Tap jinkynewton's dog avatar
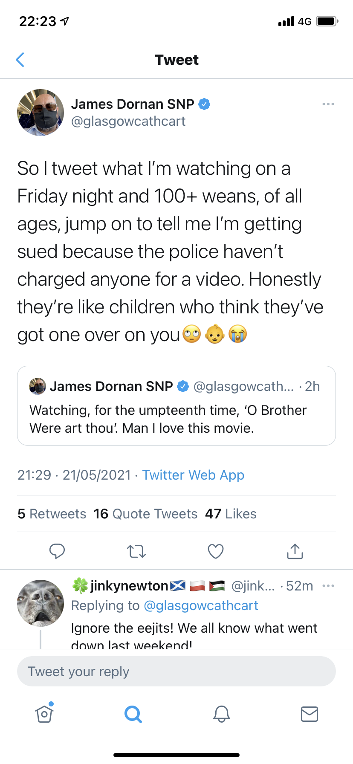 point(41,603)
